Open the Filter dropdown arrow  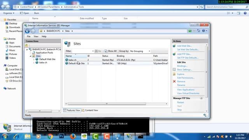(93, 51)
